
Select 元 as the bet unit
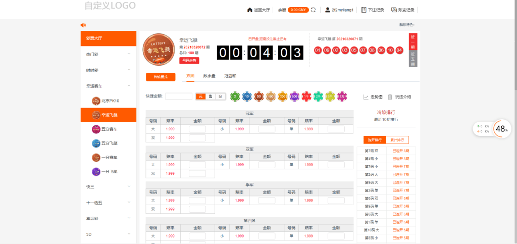click(200, 96)
